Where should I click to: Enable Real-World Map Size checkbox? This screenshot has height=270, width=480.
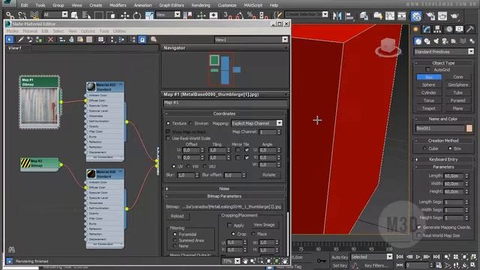coord(419,235)
